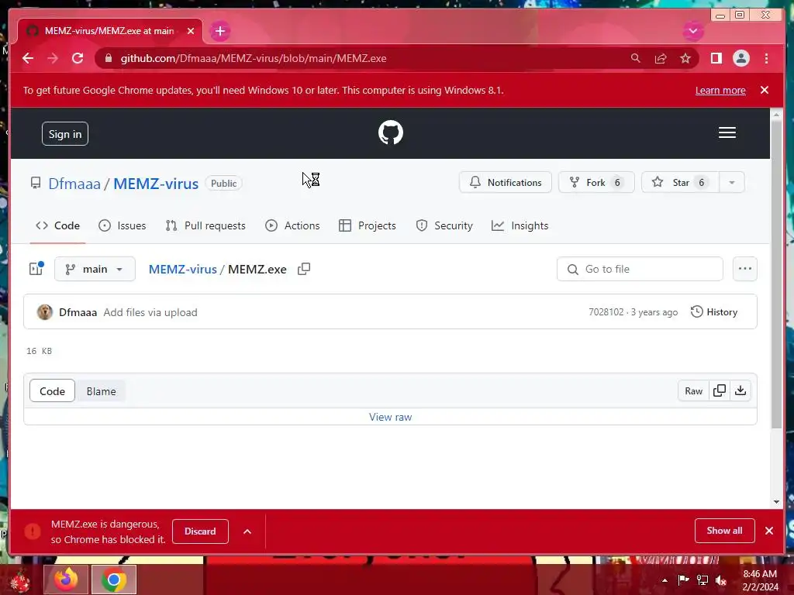Download raw file icon

pyautogui.click(x=740, y=391)
